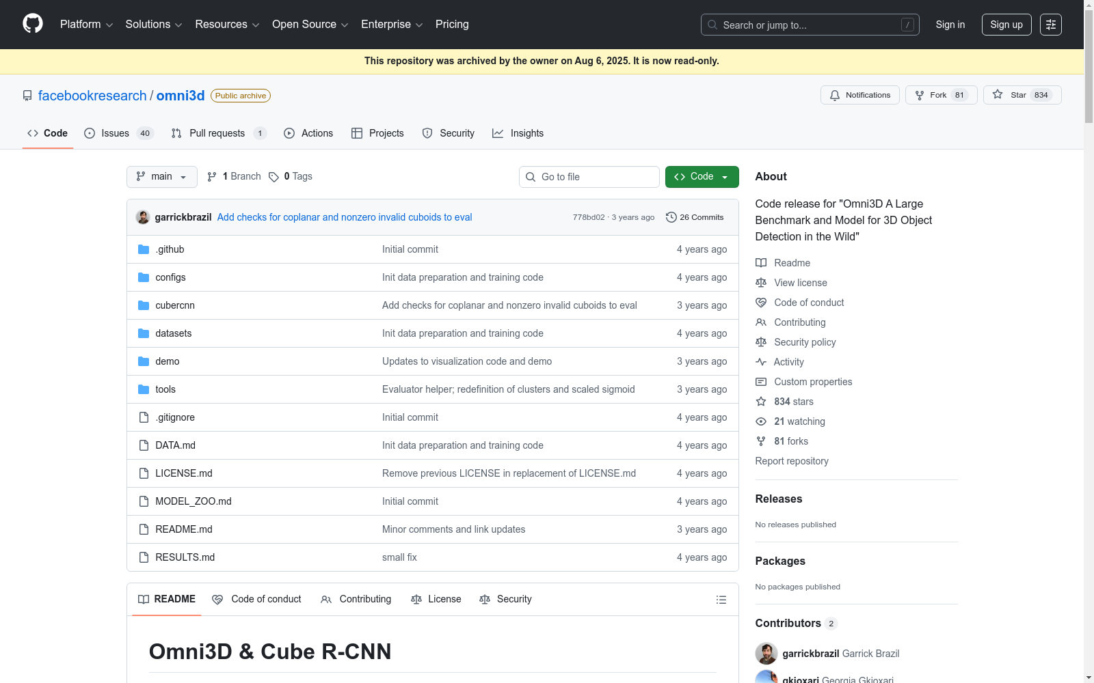The height and width of the screenshot is (683, 1094).
Task: Open the View license link
Action: coord(801,283)
